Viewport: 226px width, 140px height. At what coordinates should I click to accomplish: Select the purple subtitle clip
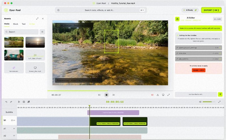click(113, 113)
